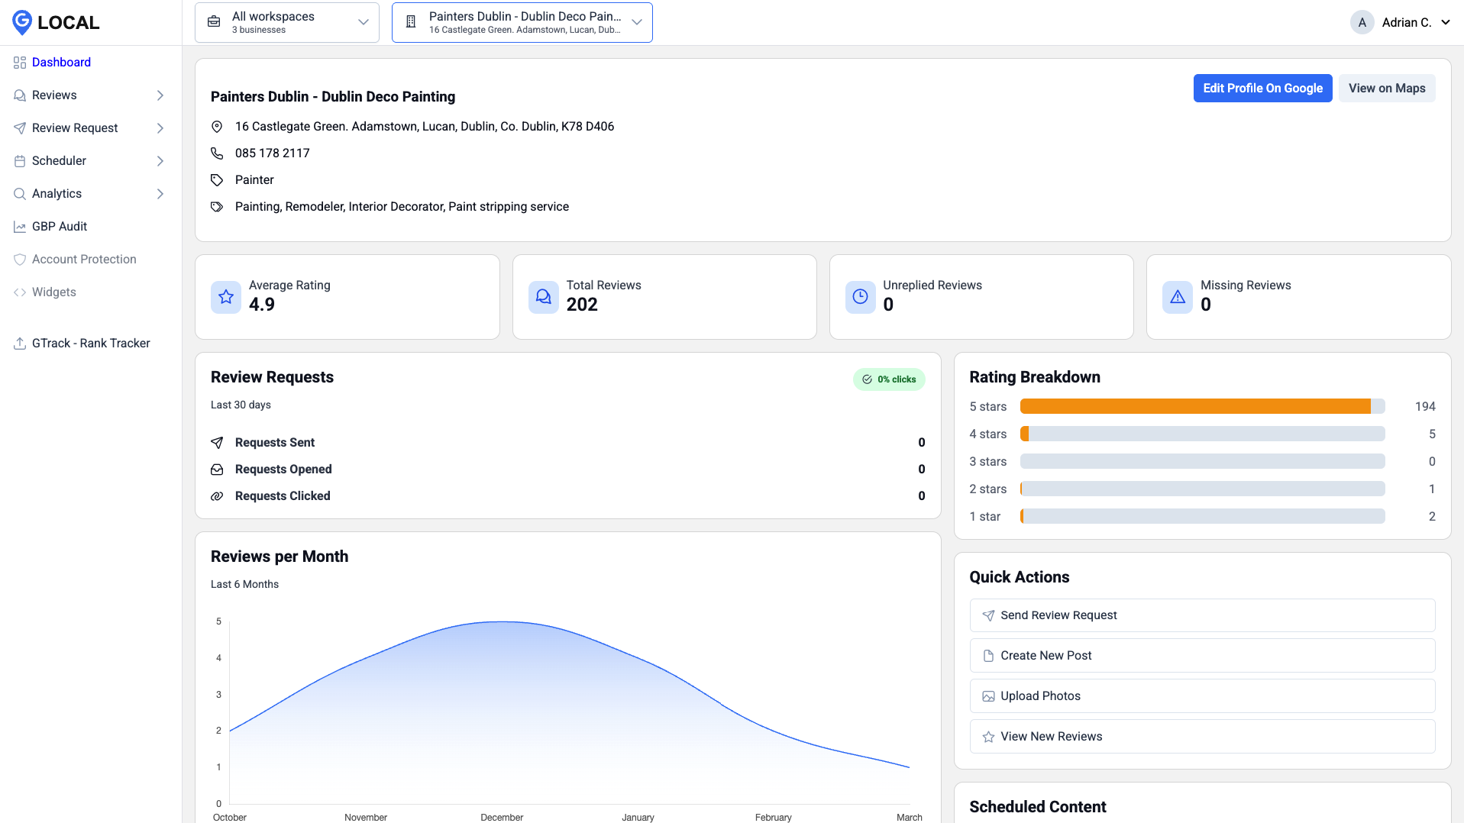Click the Widgets code icon
Image resolution: width=1464 pixels, height=823 pixels.
[20, 292]
